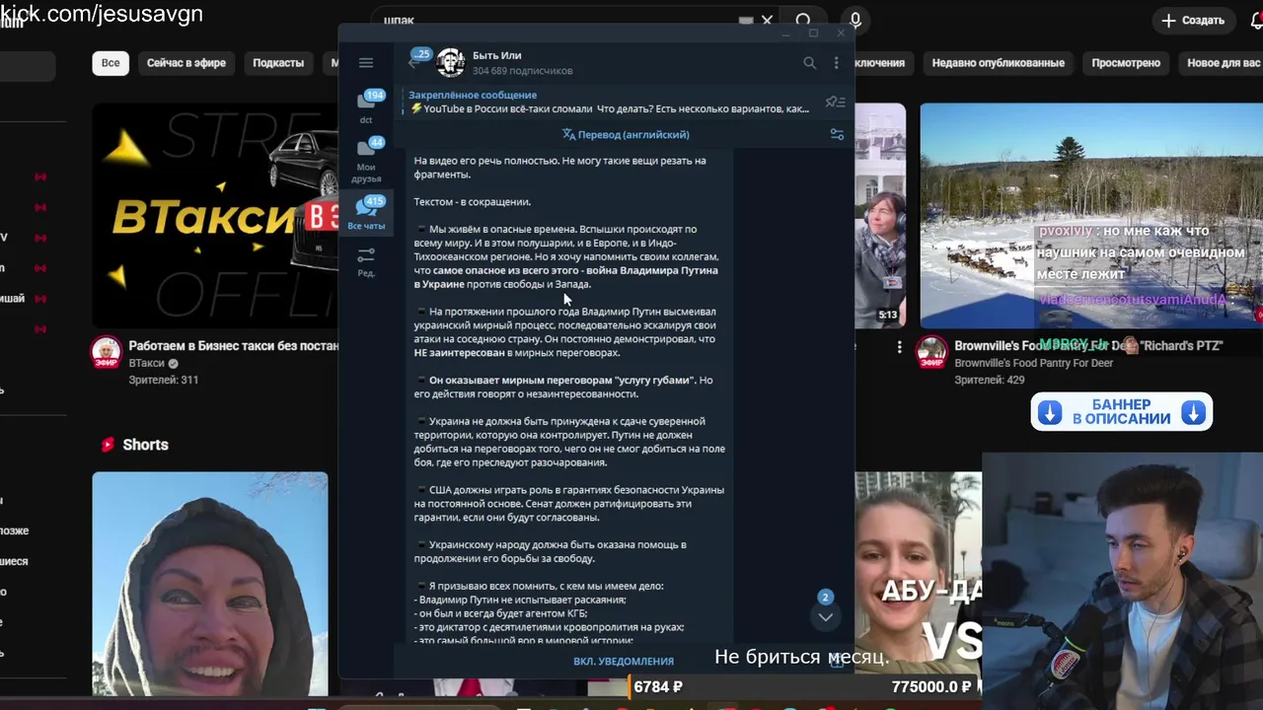Click Зрителей: 311 viewer count
The width and height of the screenshot is (1263, 710).
[x=163, y=380]
